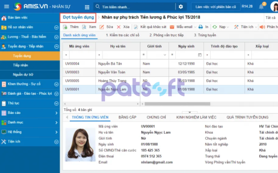The width and height of the screenshot is (278, 173).
Task: Open tab 2. Phỏng vấn trực tiếp
Action: click(x=166, y=35)
